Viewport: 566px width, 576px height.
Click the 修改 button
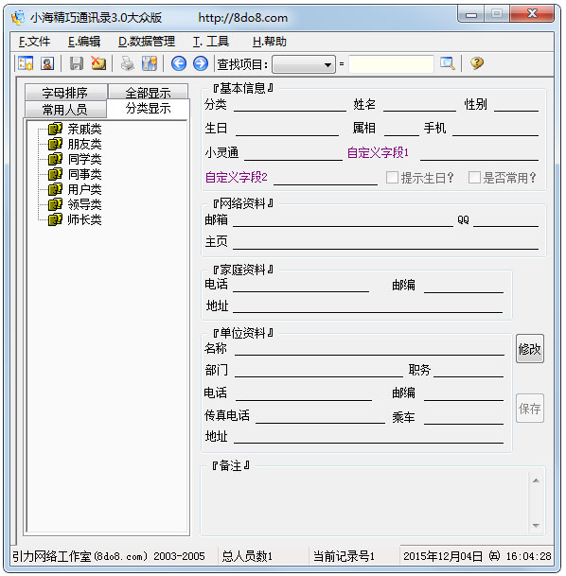pos(530,349)
